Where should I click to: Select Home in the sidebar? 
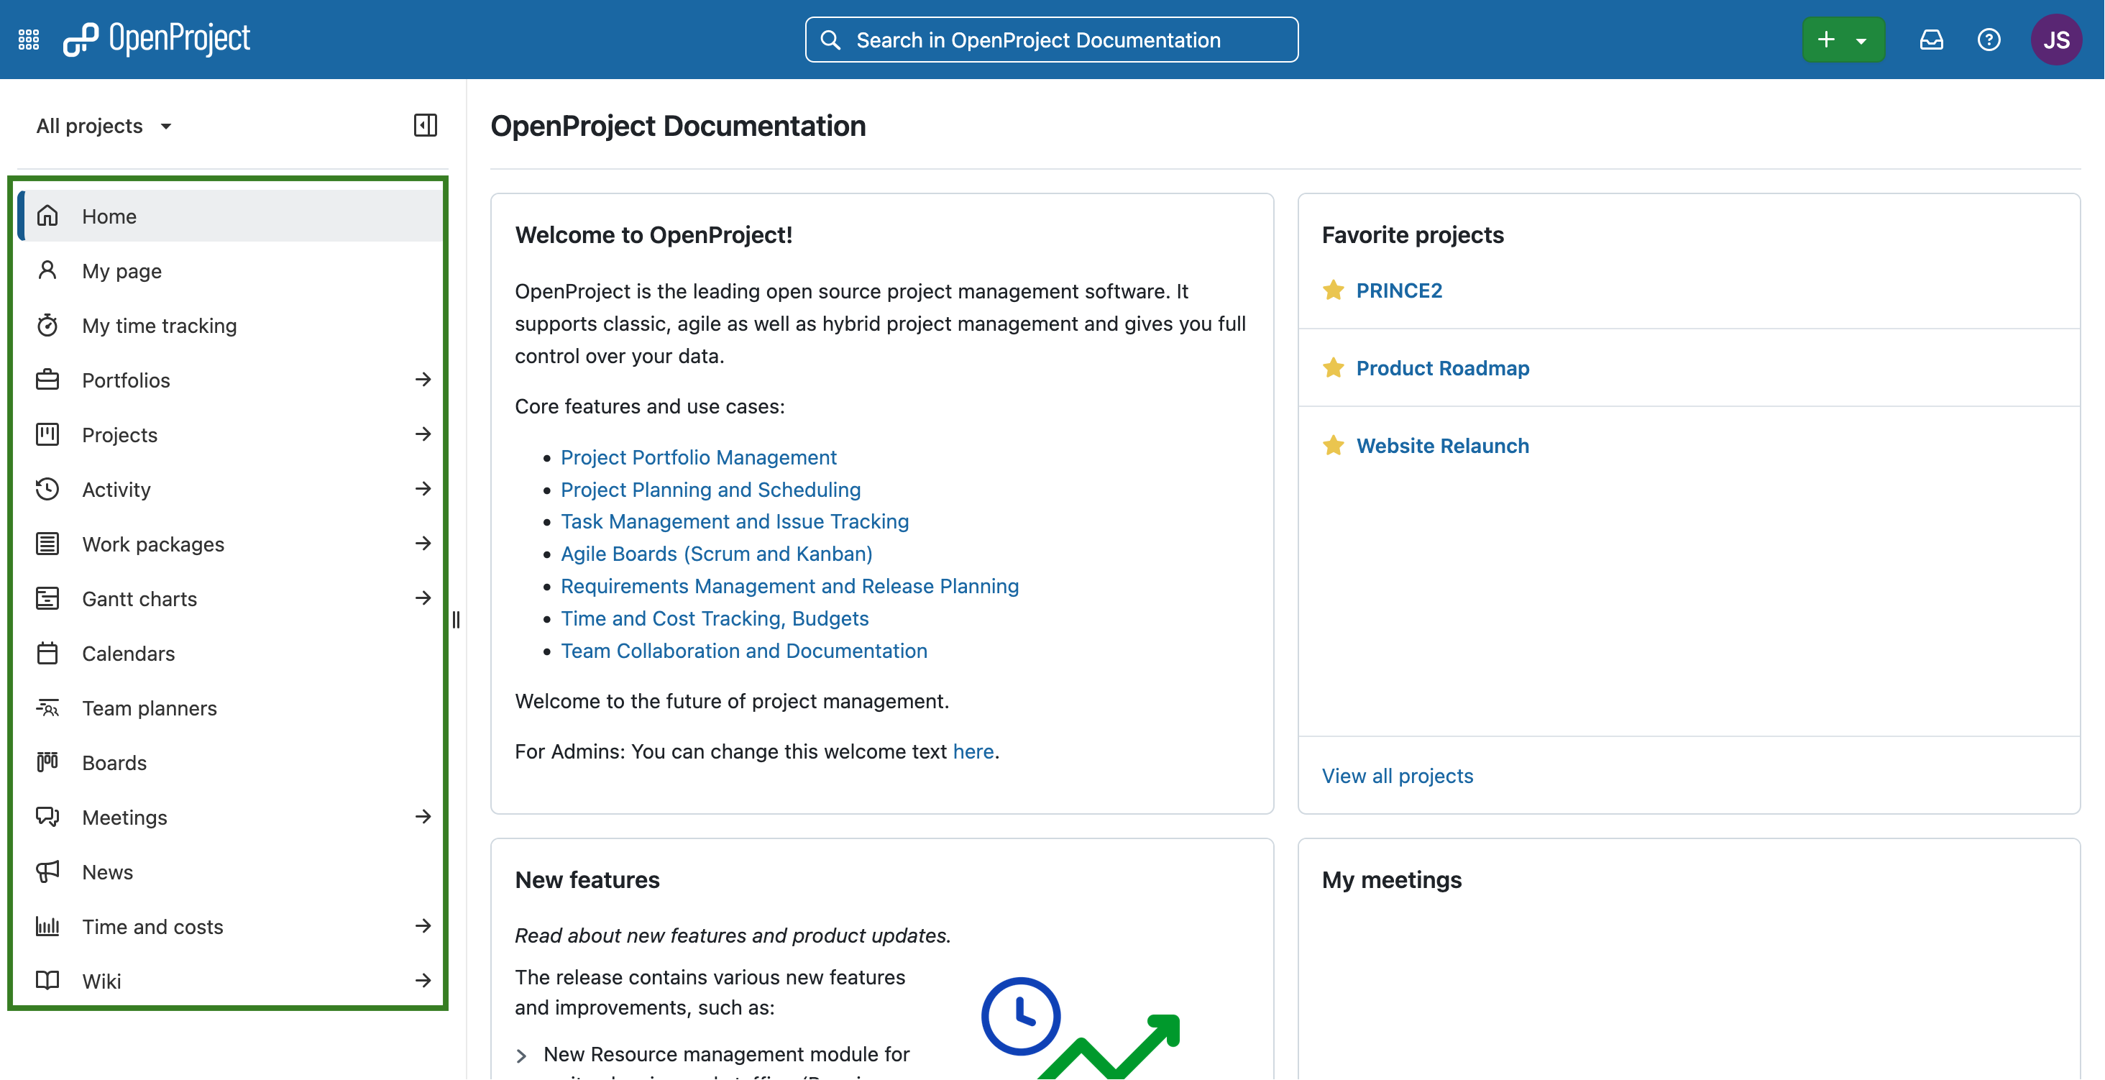tap(231, 216)
